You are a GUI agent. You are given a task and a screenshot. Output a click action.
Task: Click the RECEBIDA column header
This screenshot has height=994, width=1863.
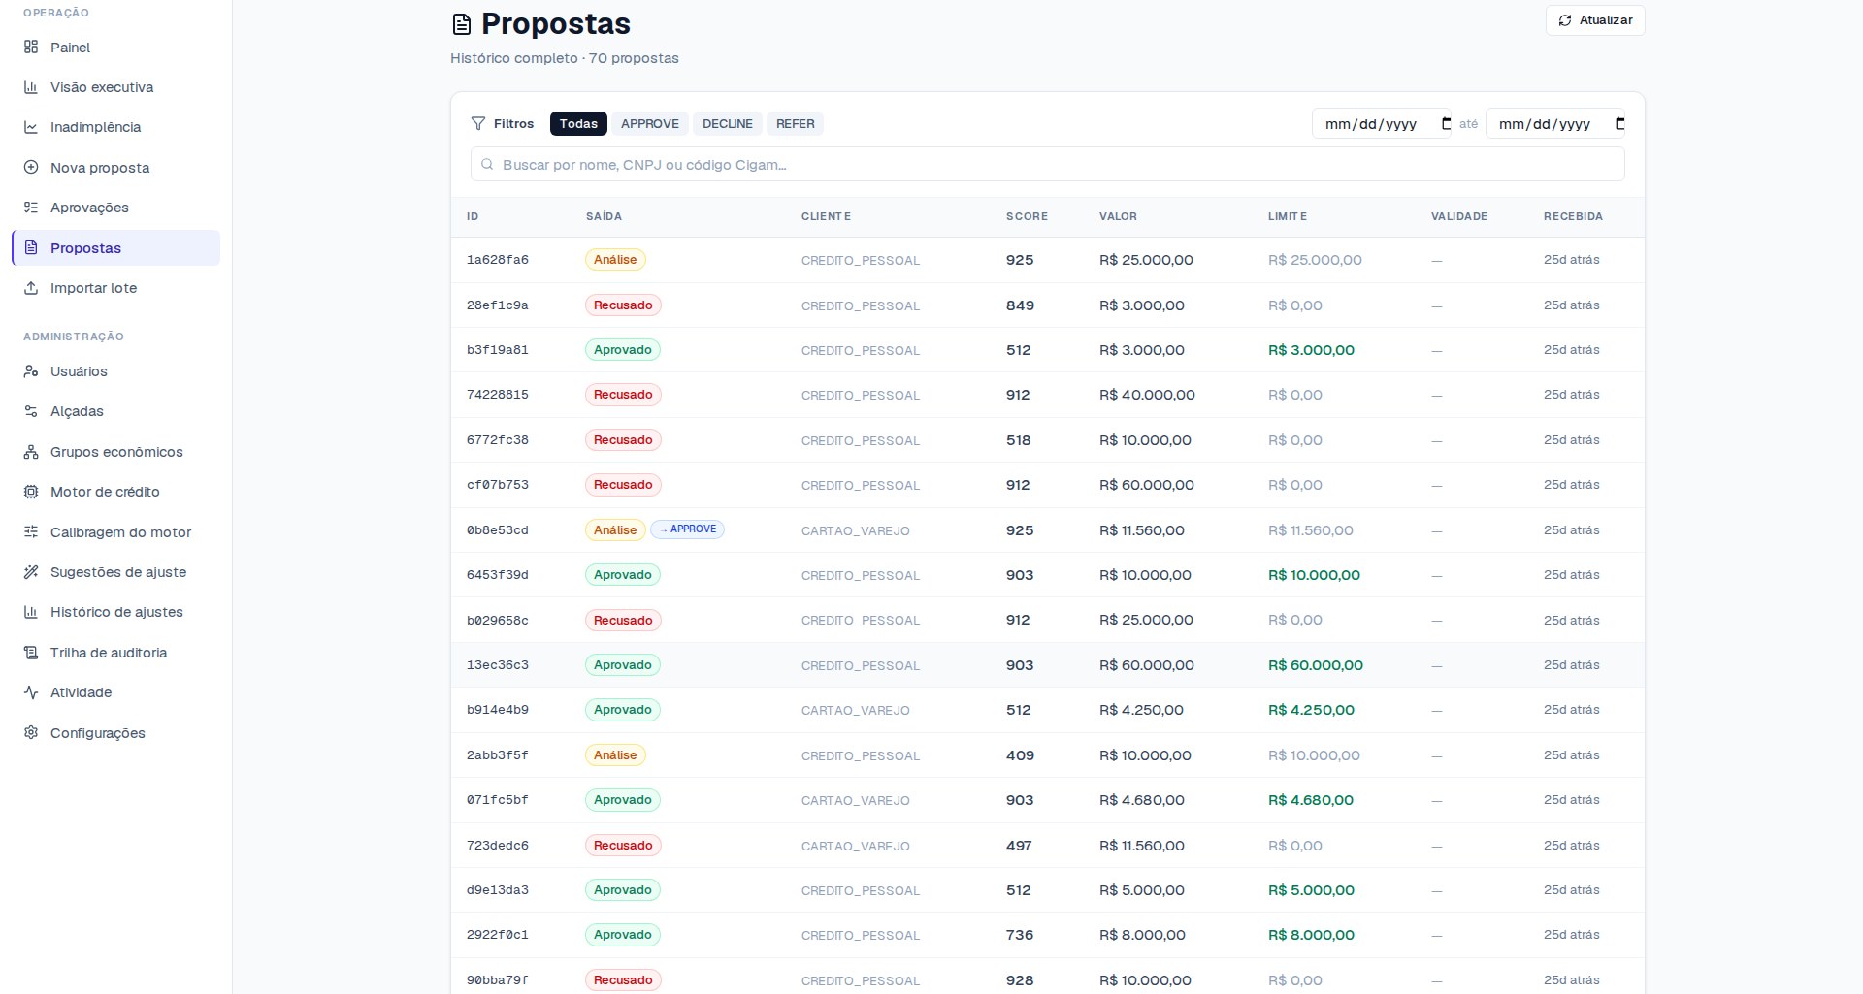pyautogui.click(x=1573, y=216)
